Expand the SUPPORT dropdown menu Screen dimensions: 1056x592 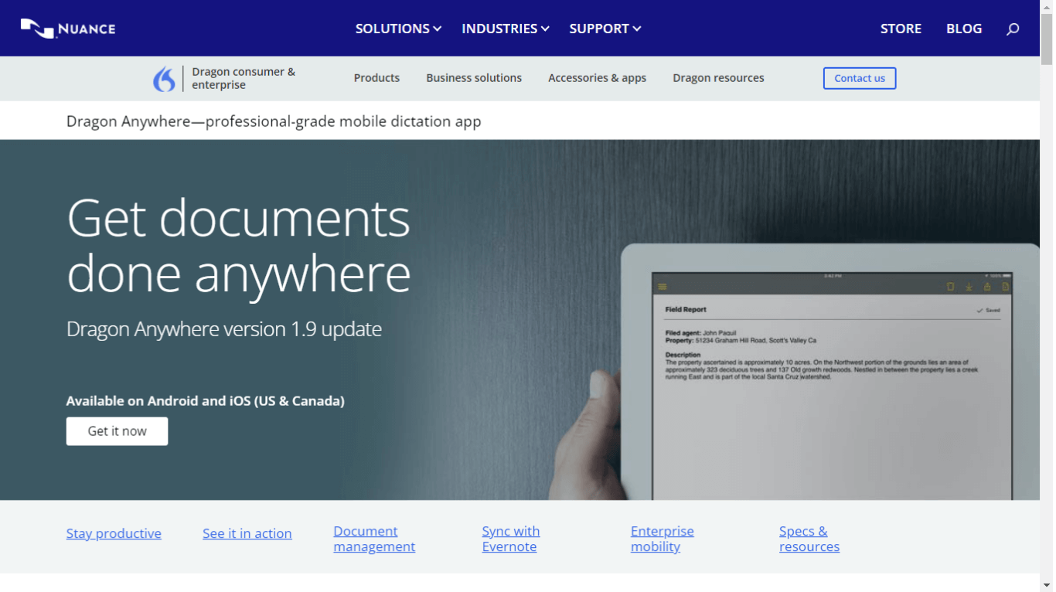coord(605,29)
